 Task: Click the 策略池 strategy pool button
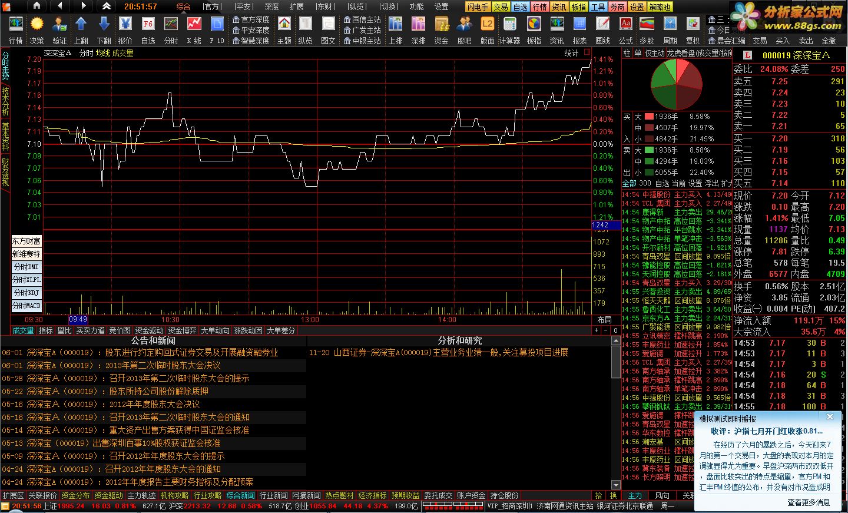pyautogui.click(x=659, y=7)
